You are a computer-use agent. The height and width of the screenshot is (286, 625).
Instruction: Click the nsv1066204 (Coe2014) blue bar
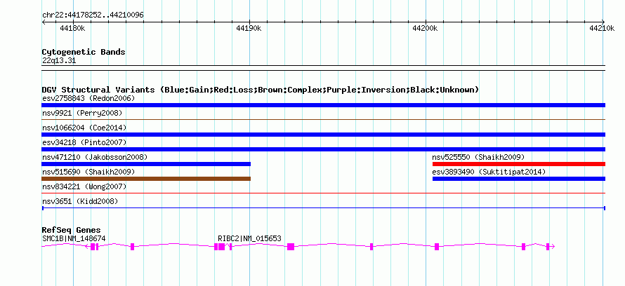point(323,135)
